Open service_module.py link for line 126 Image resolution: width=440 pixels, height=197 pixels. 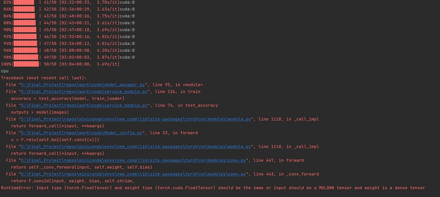click(x=84, y=92)
